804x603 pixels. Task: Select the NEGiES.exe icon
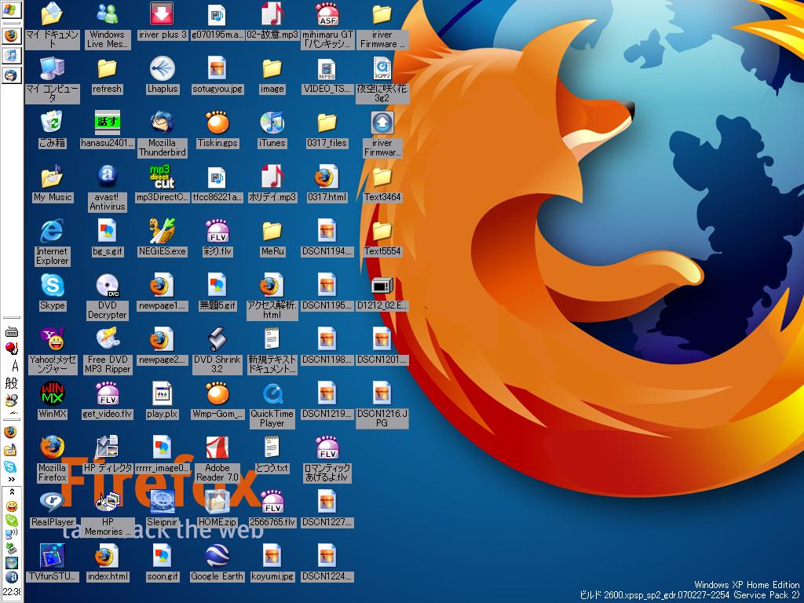click(162, 237)
